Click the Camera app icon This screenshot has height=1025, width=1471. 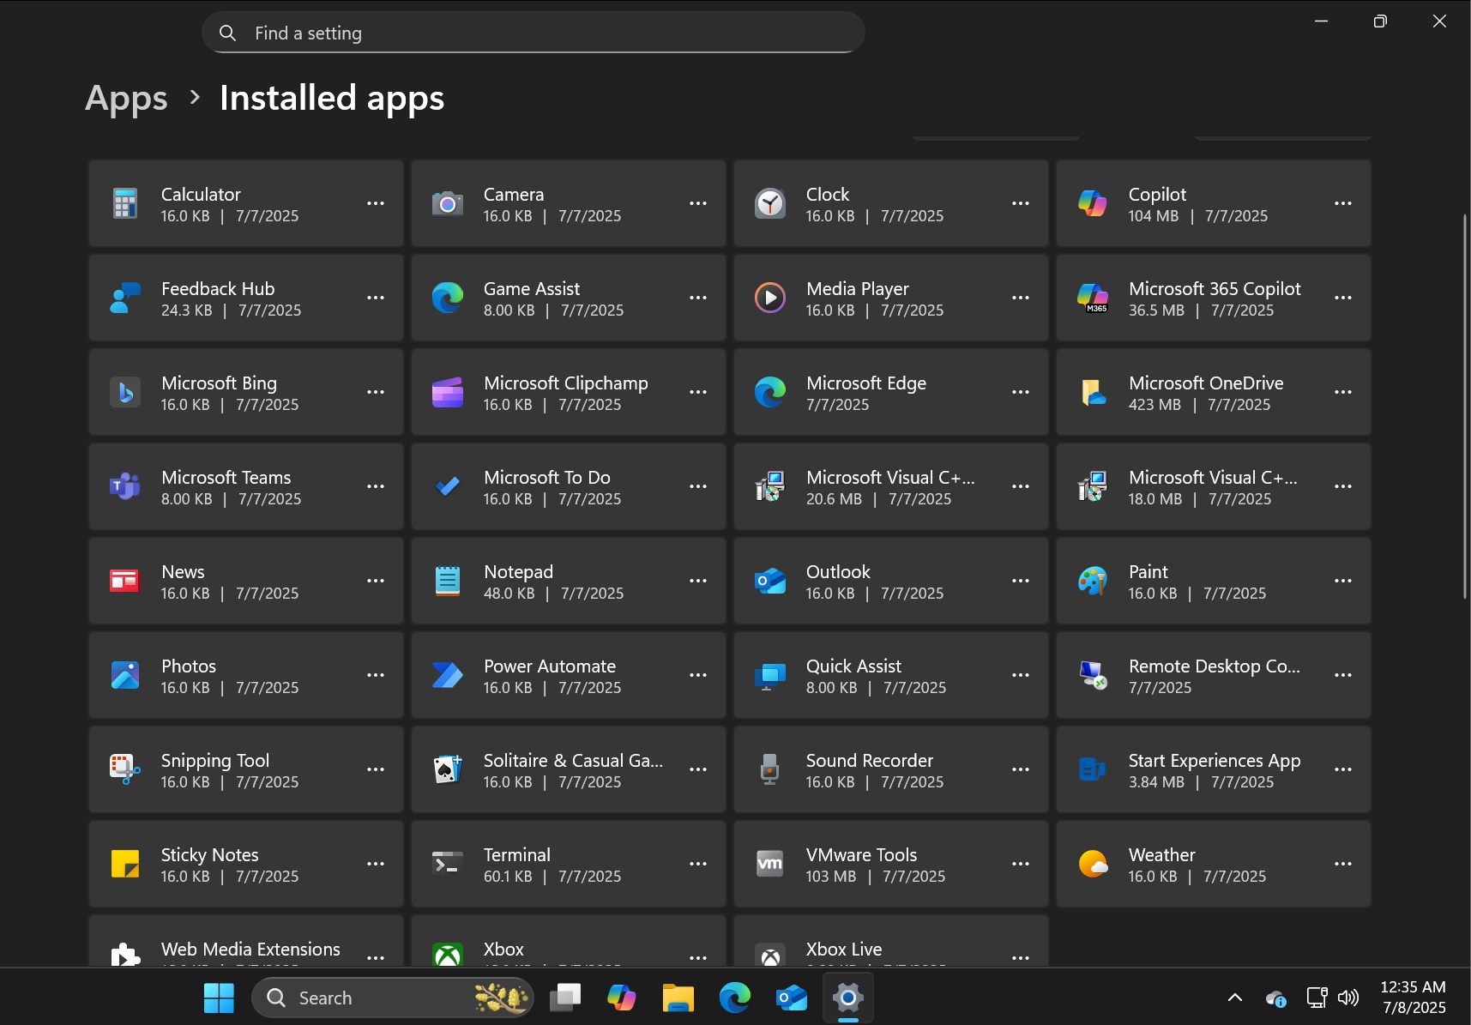click(447, 203)
